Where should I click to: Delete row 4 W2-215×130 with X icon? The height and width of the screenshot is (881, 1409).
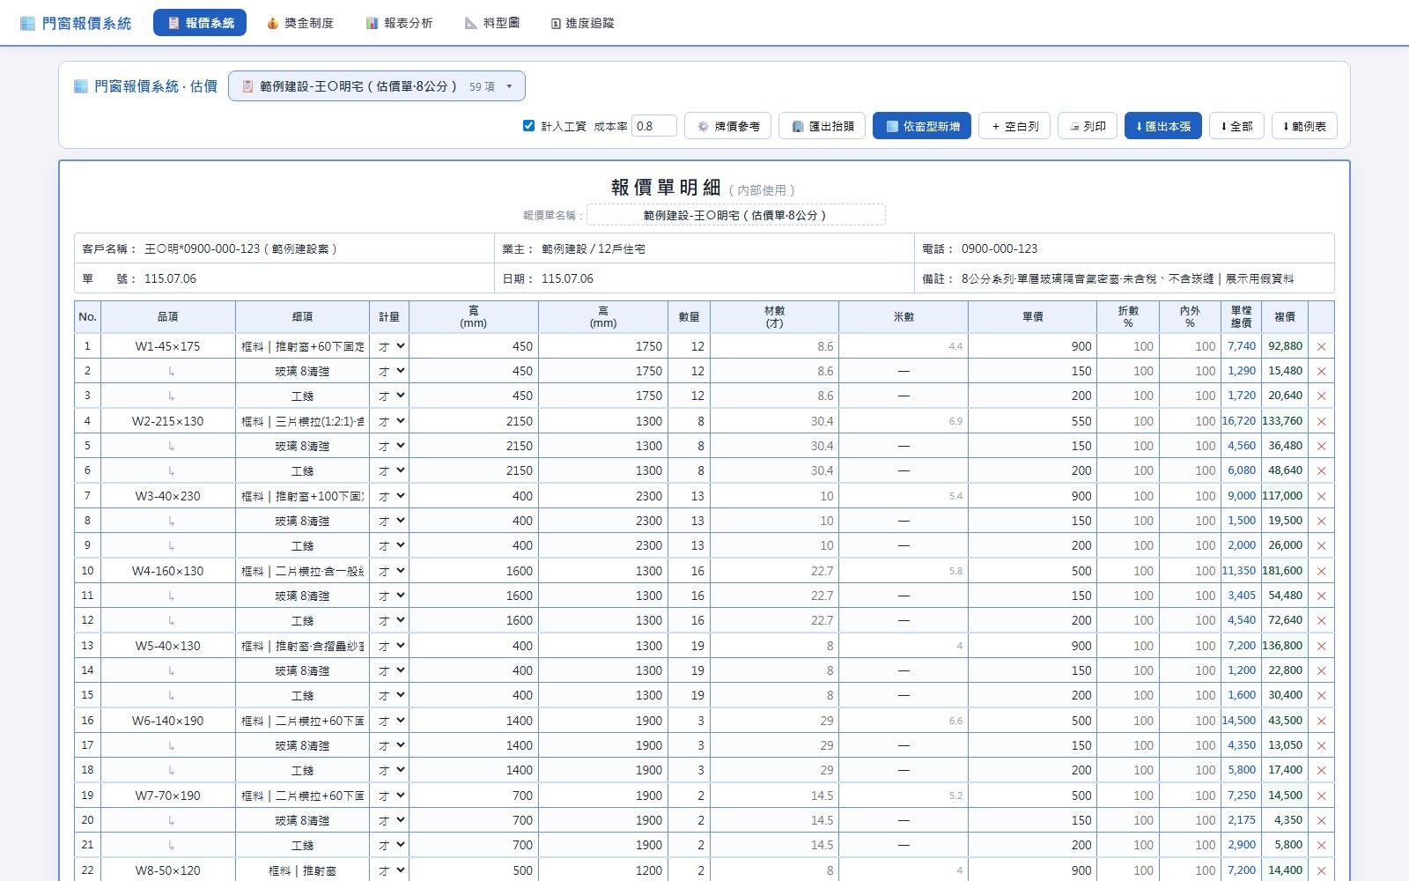pyautogui.click(x=1321, y=421)
